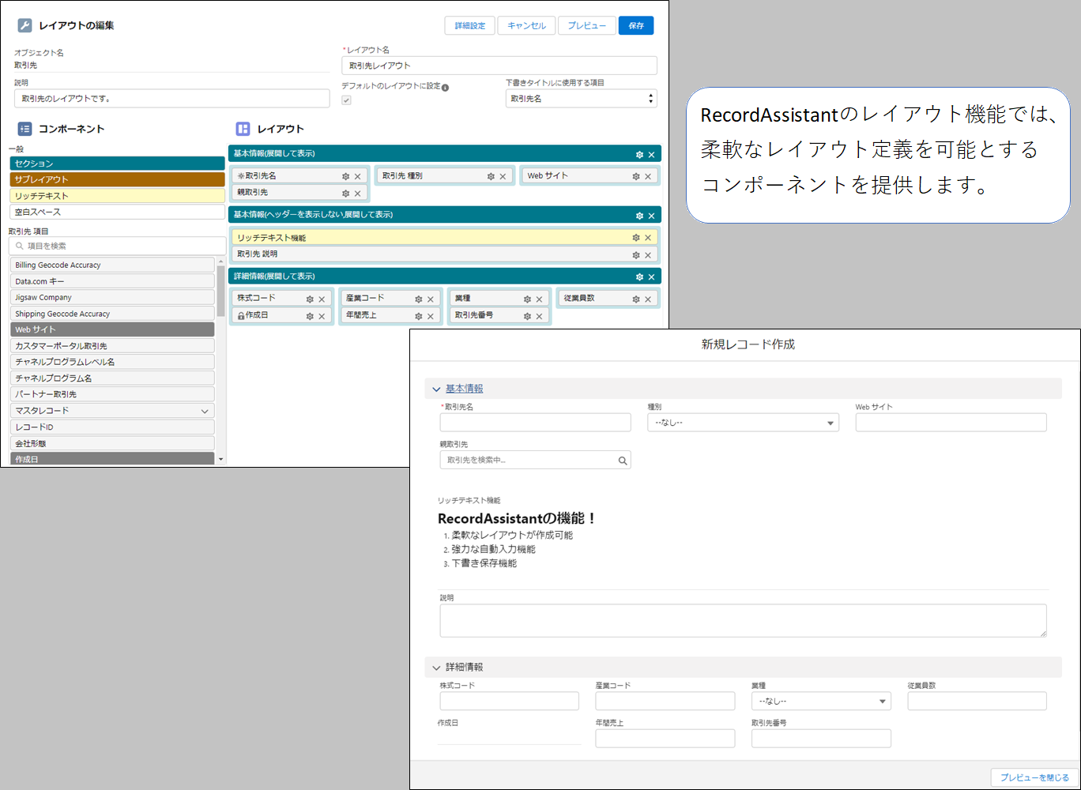Toggle デフォルトのレイアウトに設定 checkbox
The image size is (1081, 790).
click(346, 100)
